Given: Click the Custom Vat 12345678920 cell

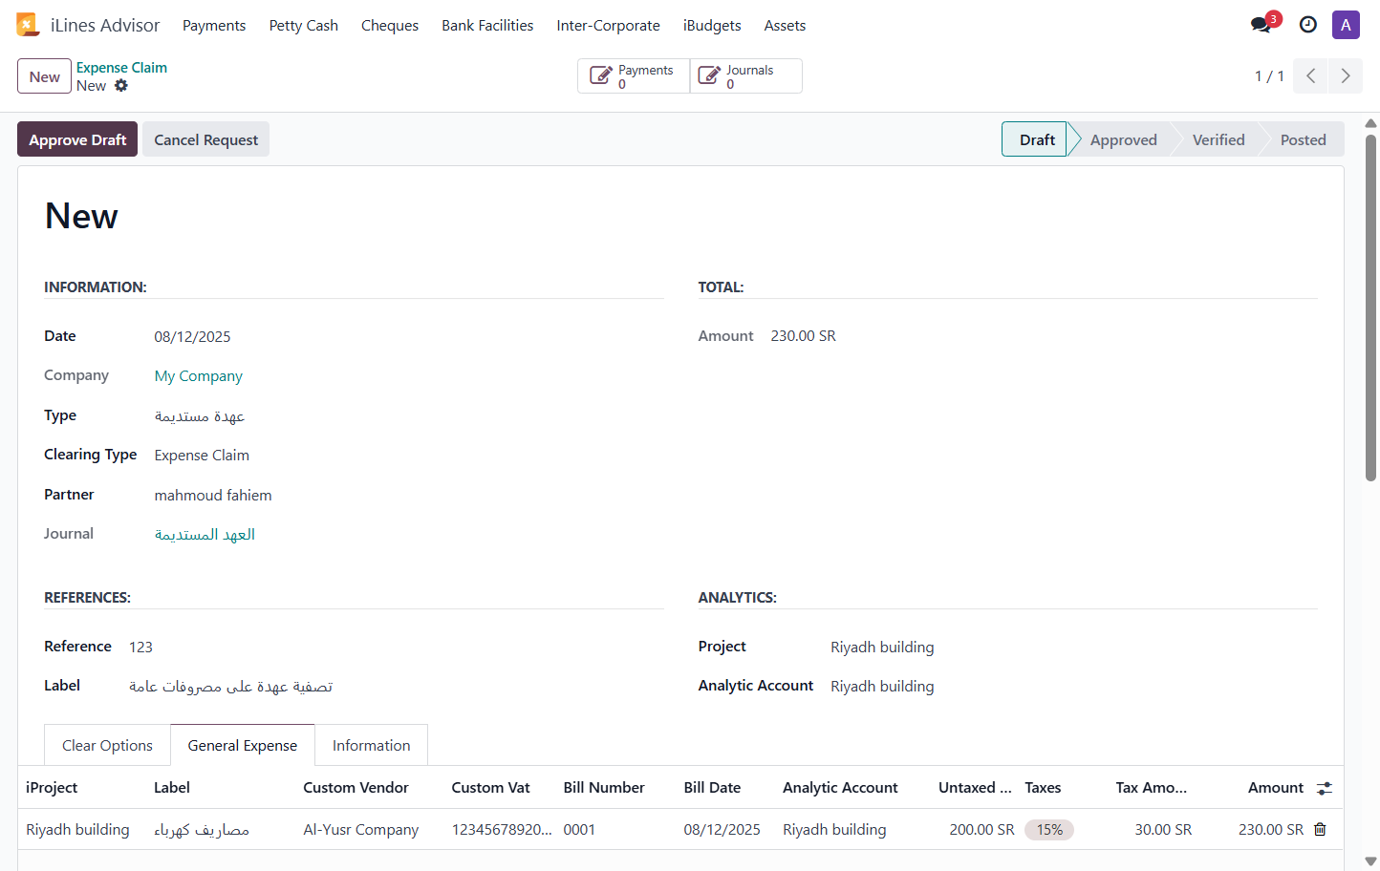Looking at the screenshot, I should click(x=502, y=830).
